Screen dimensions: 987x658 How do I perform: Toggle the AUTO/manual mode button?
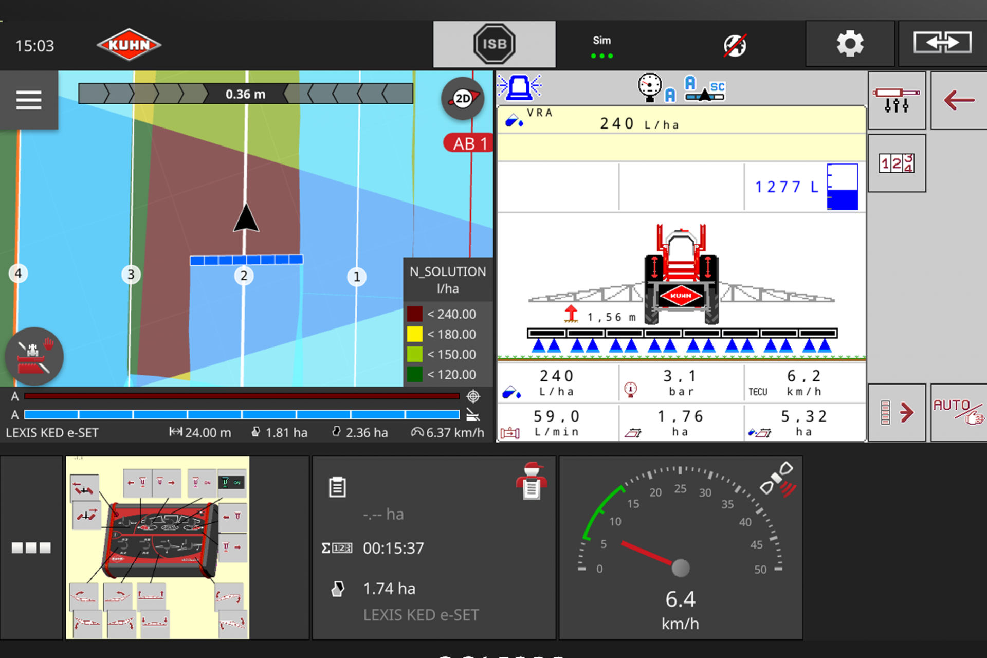958,412
